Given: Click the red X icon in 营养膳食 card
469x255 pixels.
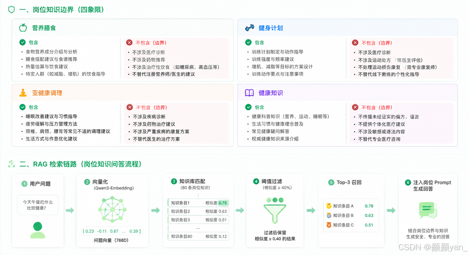Looking at the screenshot, I should 129,42.
